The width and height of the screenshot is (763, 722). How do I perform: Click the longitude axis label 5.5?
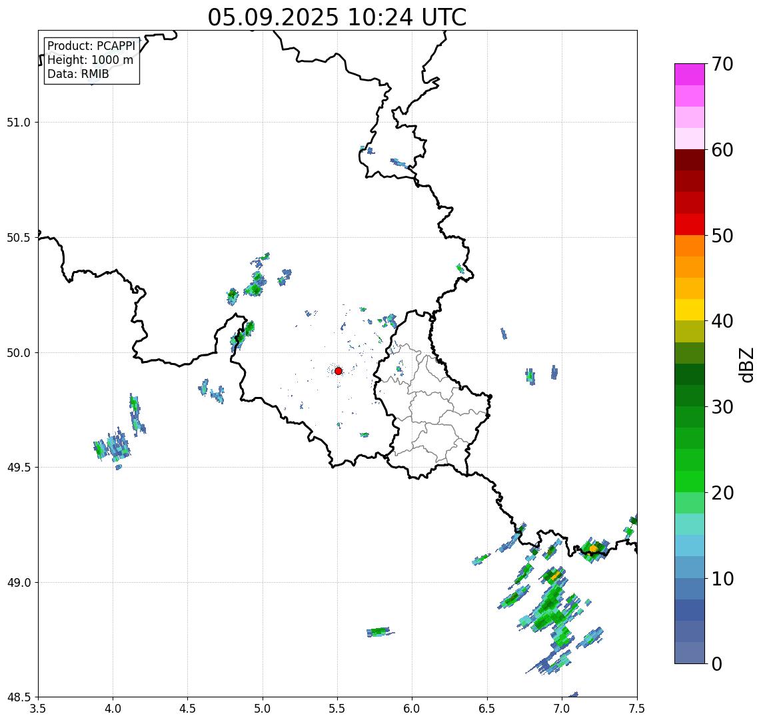pos(338,708)
